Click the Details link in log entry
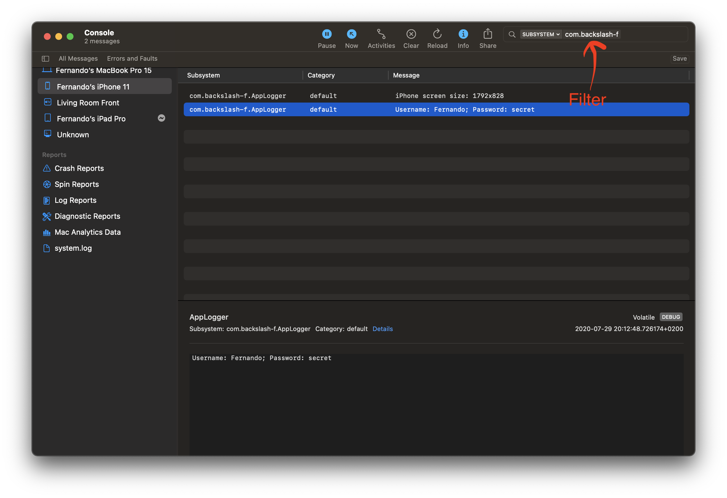 coord(383,329)
